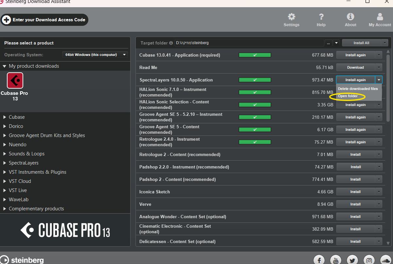Viewport: 393px width, 264px height.
Task: Click Install for Verve
Action: [x=355, y=204]
